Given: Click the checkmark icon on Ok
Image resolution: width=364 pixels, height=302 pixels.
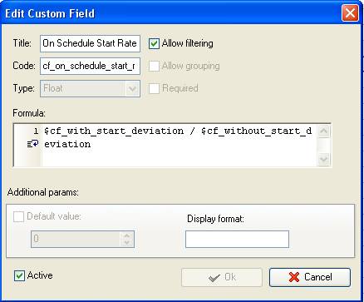Looking at the screenshot, I should coord(214,278).
